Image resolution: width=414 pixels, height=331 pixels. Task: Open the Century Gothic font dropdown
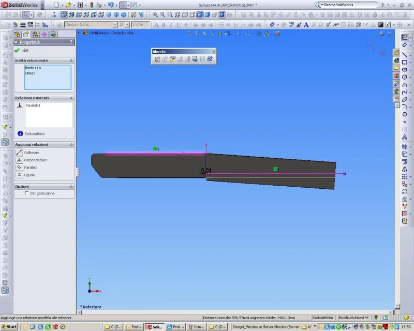point(115,24)
